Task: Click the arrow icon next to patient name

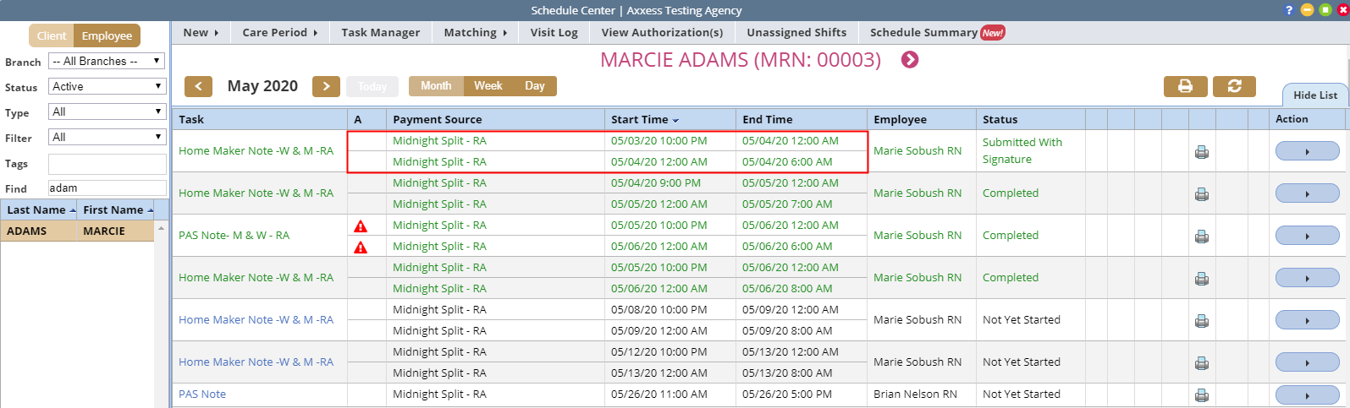Action: click(x=910, y=60)
